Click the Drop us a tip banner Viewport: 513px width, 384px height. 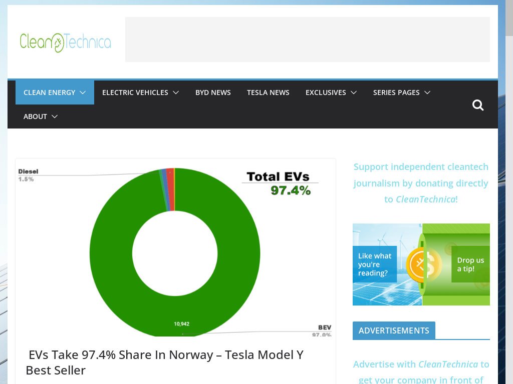coord(421,264)
